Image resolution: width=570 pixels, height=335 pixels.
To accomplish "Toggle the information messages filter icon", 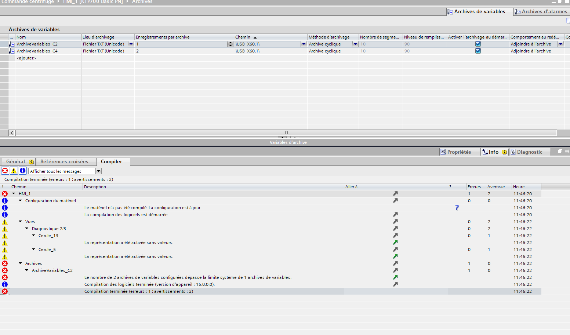I will coord(22,171).
